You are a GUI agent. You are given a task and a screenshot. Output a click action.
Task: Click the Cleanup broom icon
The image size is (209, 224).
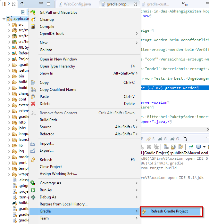(x=33, y=20)
